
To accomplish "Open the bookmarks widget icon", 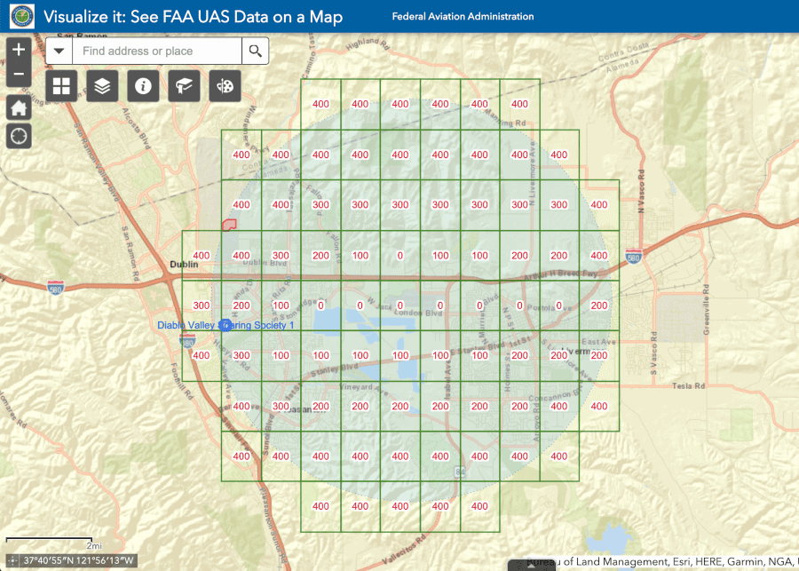I will click(x=184, y=86).
